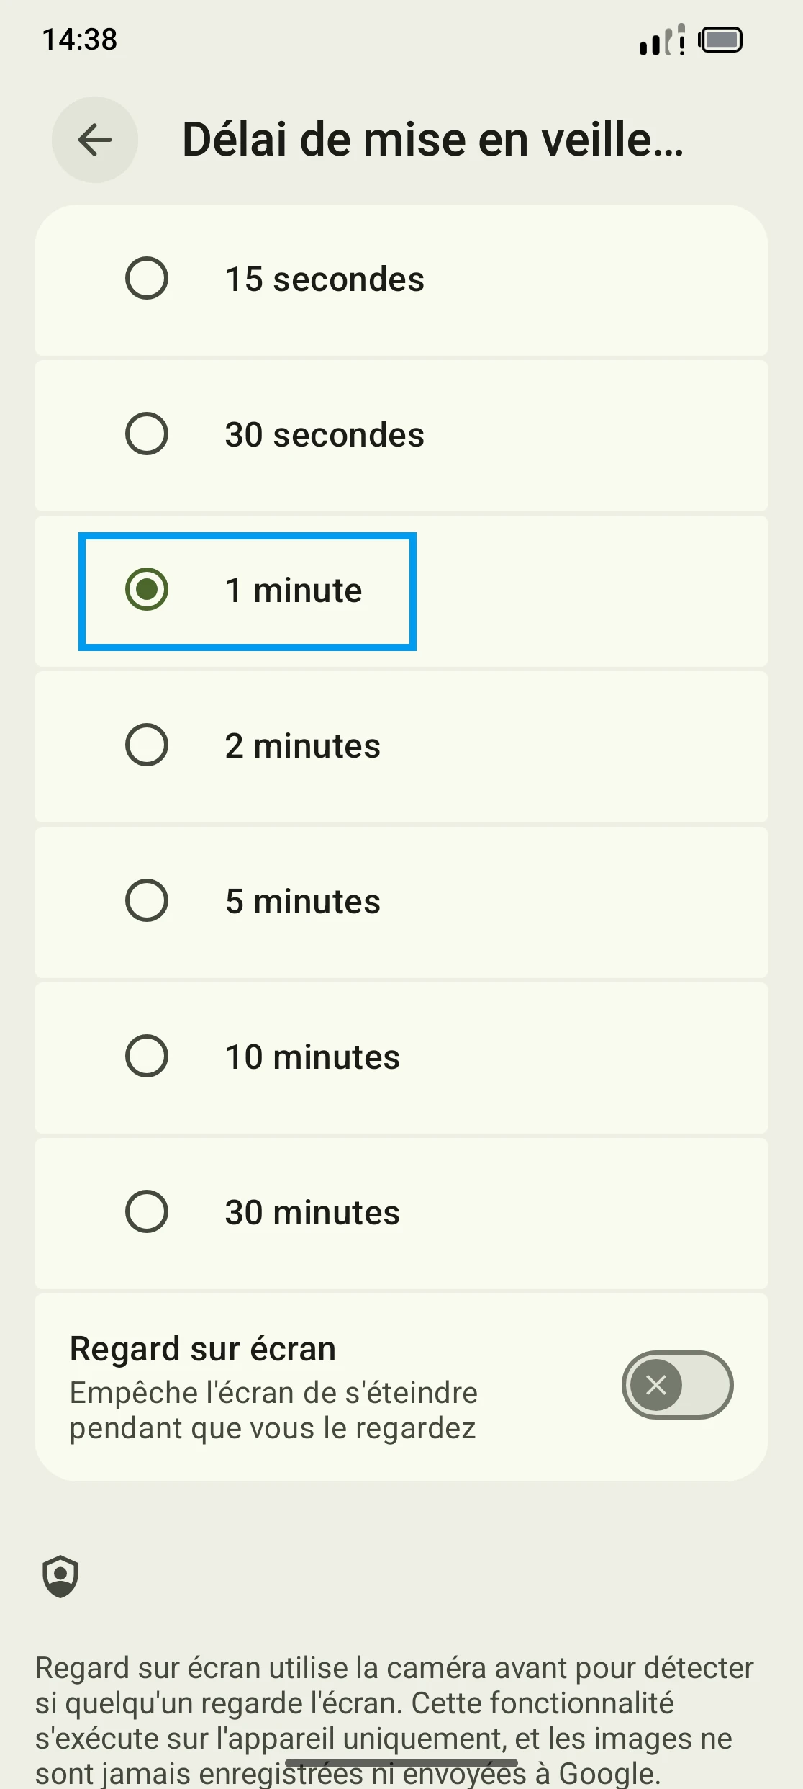This screenshot has width=803, height=1789.
Task: Tap the Empêche l'écran de s'éteindre description
Action: [x=273, y=1410]
